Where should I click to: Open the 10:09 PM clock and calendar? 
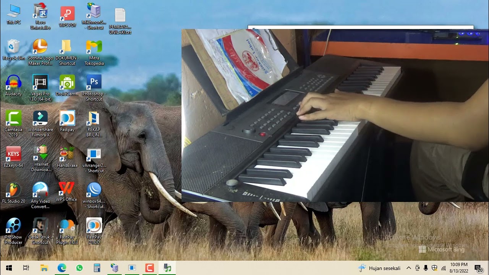pos(458,268)
